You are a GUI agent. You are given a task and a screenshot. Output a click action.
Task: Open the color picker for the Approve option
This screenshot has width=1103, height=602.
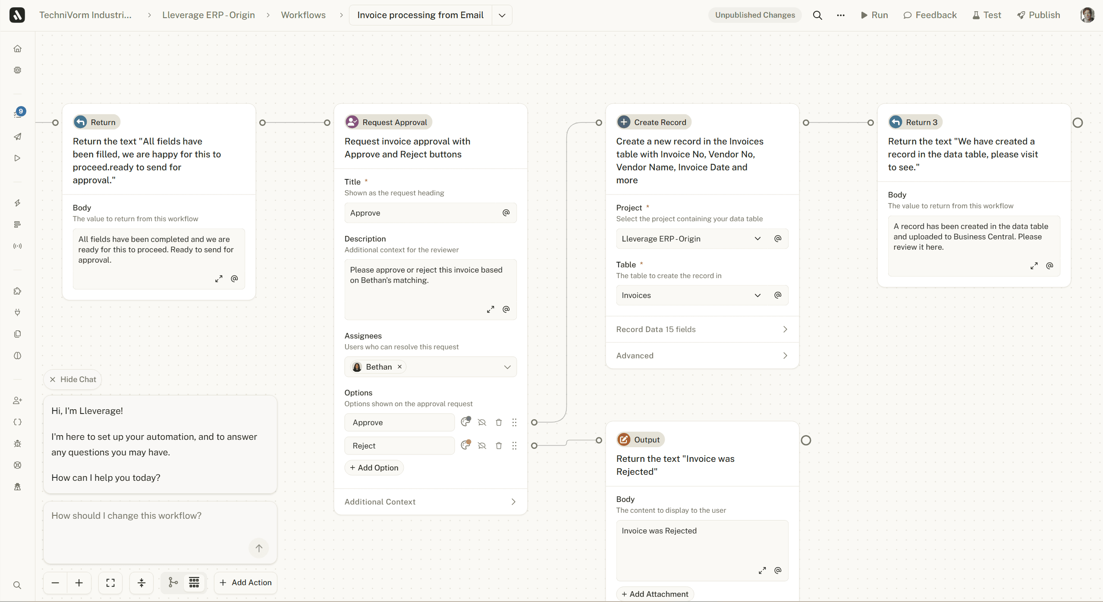tap(465, 422)
